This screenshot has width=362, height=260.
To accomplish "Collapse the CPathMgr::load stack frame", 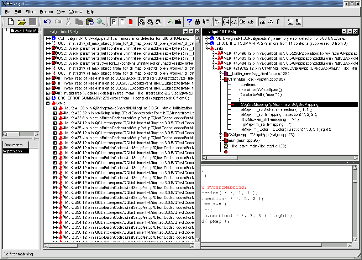I will (221, 79).
